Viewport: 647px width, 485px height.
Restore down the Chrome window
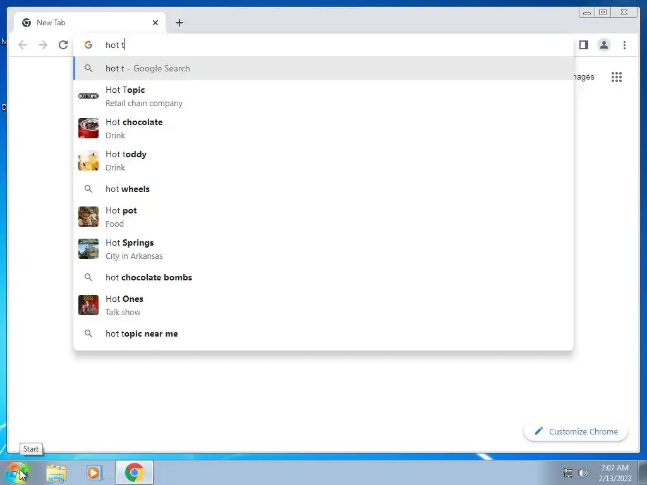[602, 13]
